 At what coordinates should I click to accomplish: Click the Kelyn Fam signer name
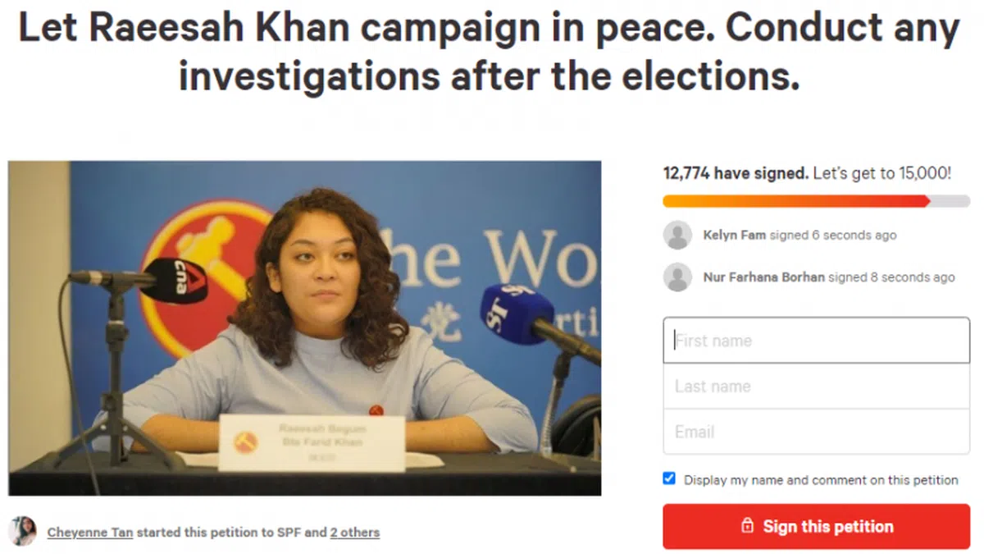735,235
